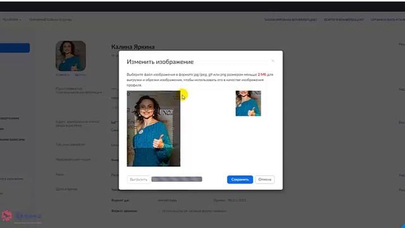Click the Изменить изображение dialog title
The width and height of the screenshot is (405, 228).
click(160, 62)
